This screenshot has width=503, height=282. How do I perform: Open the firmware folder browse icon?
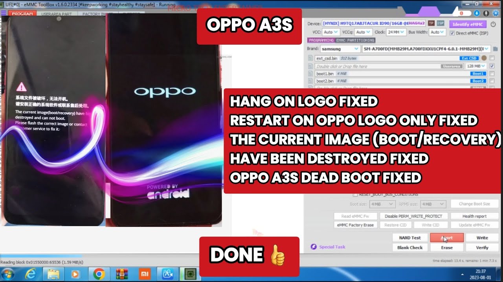(x=496, y=49)
